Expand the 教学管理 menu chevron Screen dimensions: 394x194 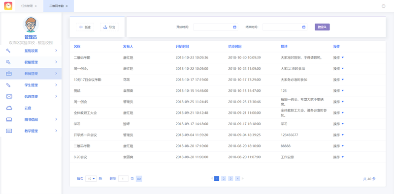pyautogui.click(x=56, y=131)
